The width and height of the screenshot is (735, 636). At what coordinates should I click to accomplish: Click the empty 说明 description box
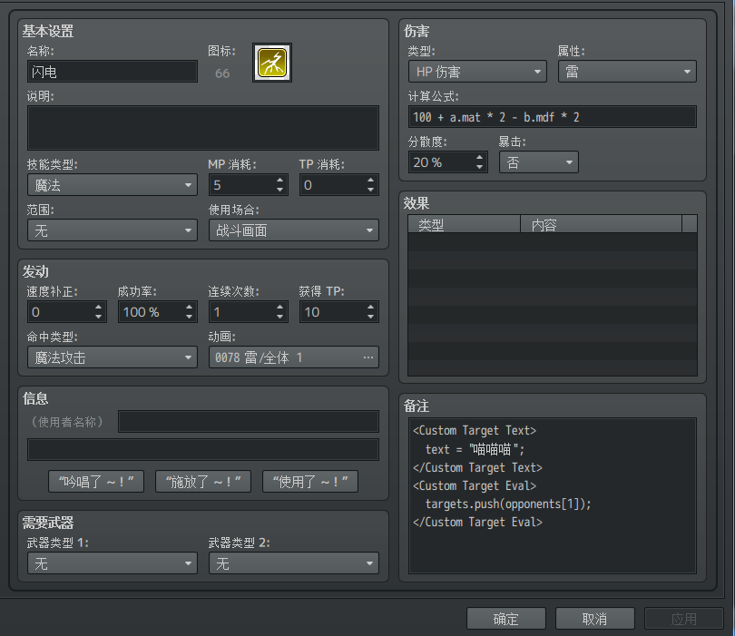[203, 128]
